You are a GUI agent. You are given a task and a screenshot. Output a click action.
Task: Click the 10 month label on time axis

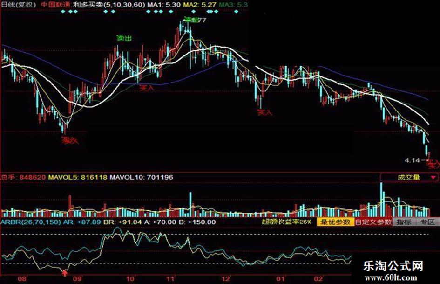(x=130, y=279)
